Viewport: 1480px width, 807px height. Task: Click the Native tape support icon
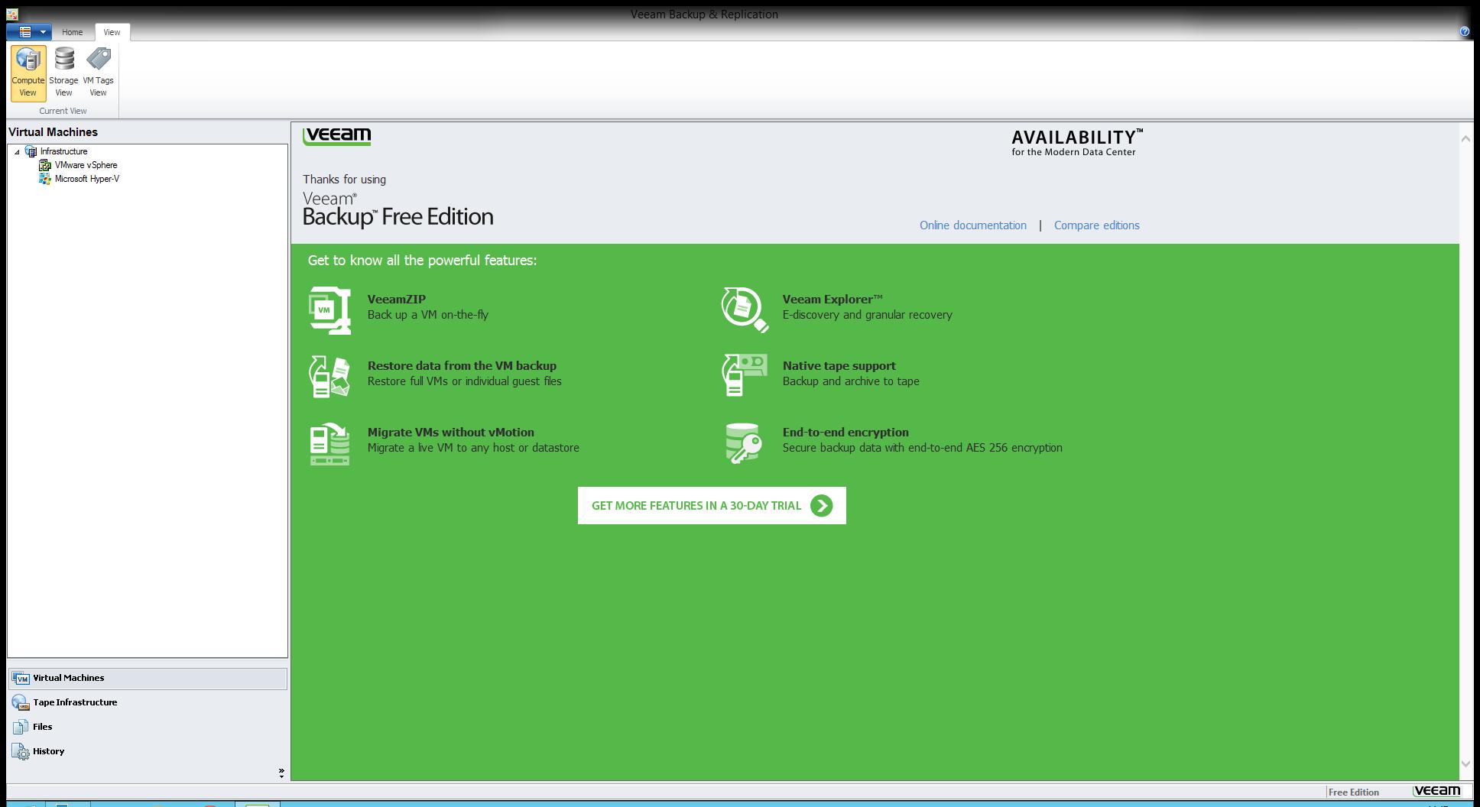[x=745, y=374]
